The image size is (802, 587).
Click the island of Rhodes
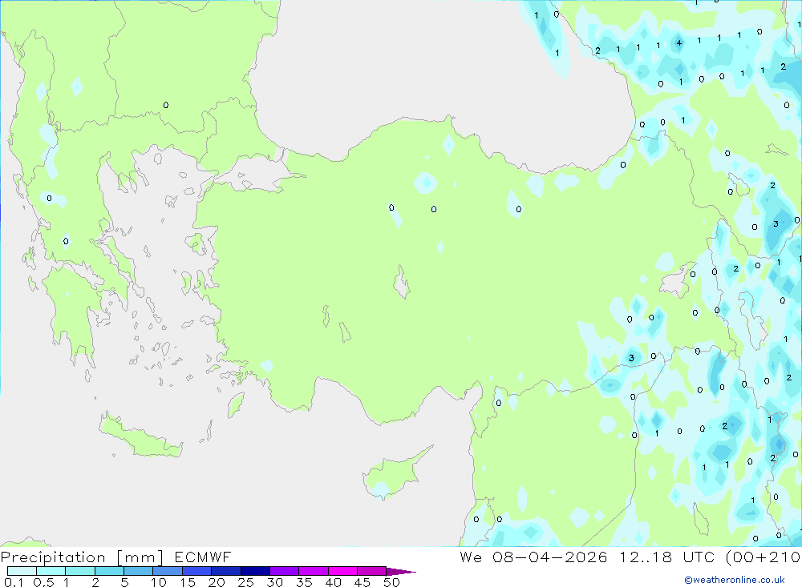[237, 404]
